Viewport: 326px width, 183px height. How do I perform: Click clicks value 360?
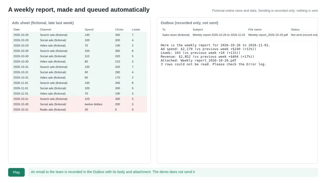click(x=117, y=51)
